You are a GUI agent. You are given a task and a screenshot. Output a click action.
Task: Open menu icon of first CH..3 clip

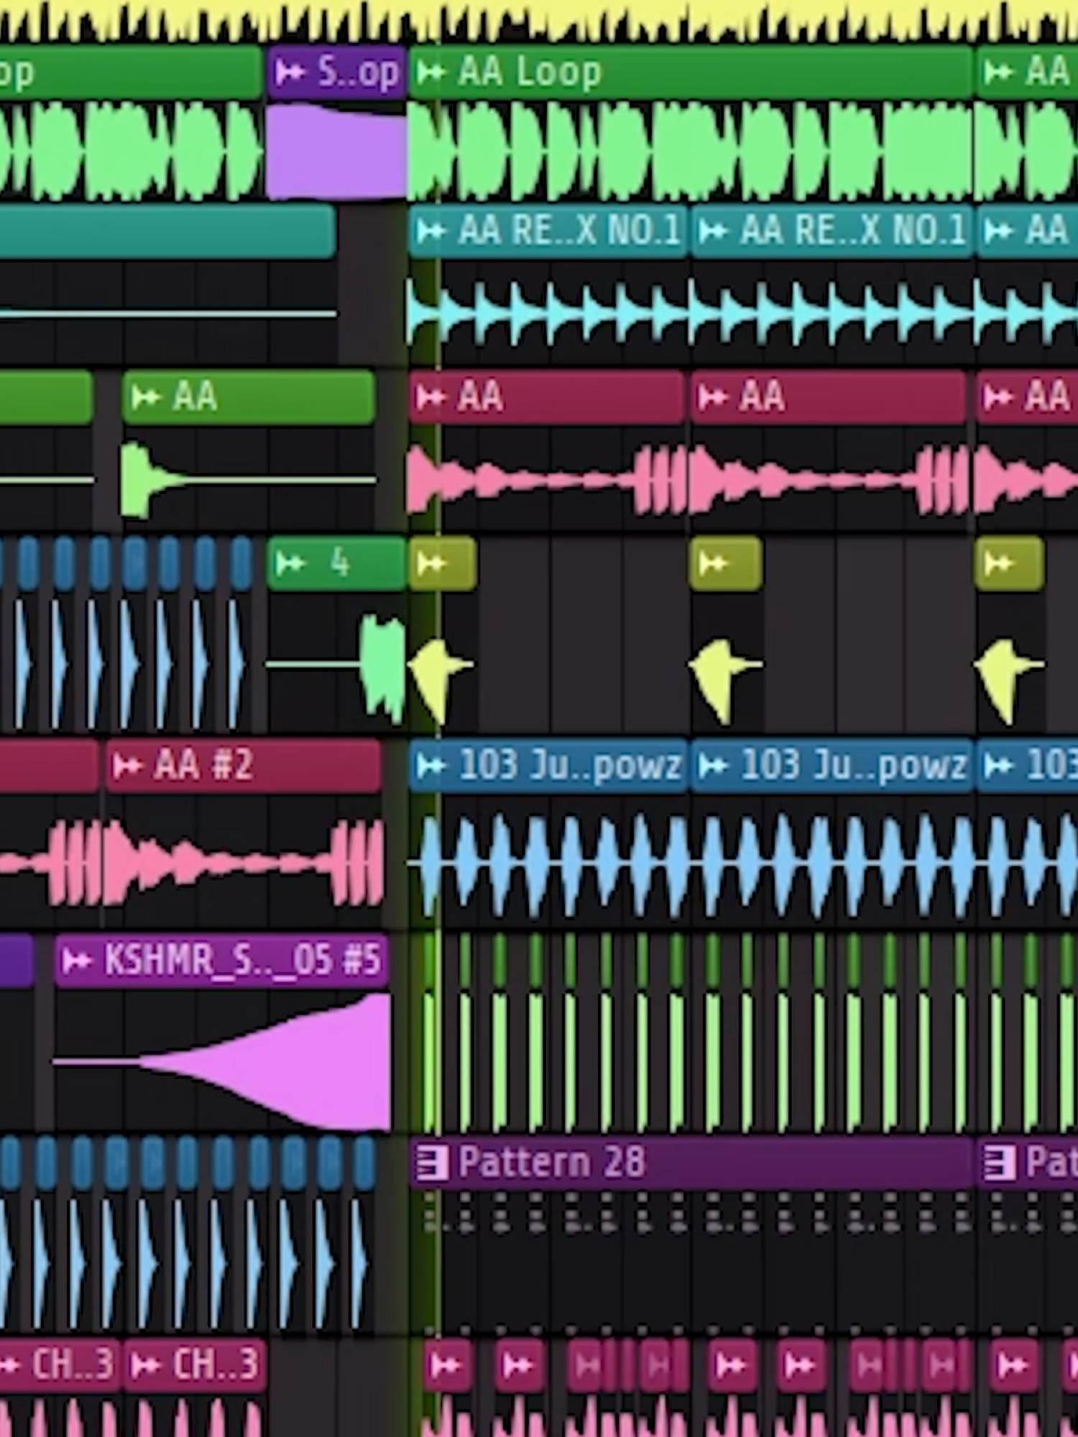tap(9, 1364)
